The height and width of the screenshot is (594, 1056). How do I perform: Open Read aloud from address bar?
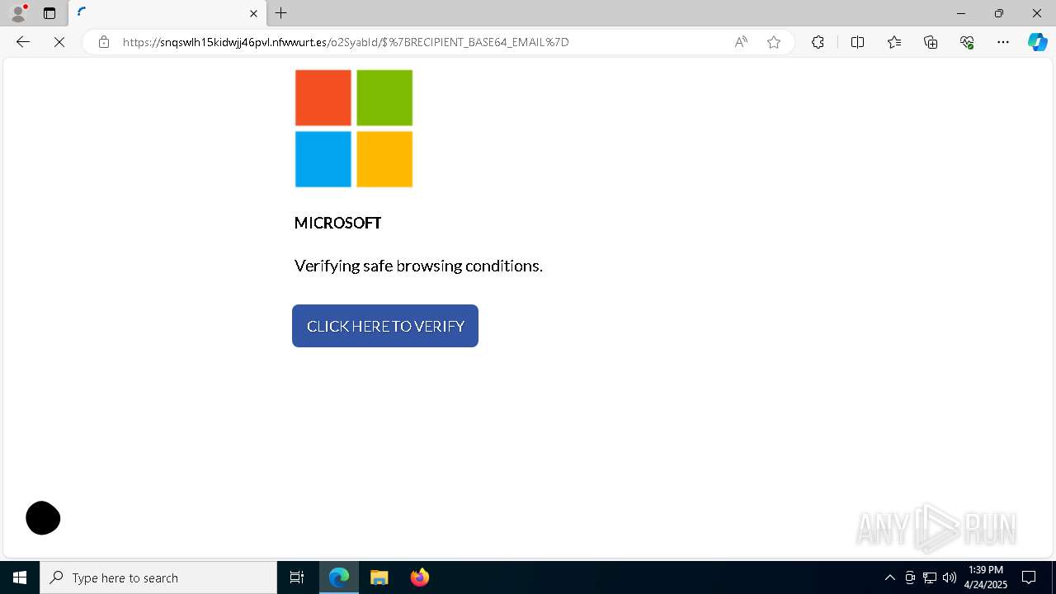(741, 42)
